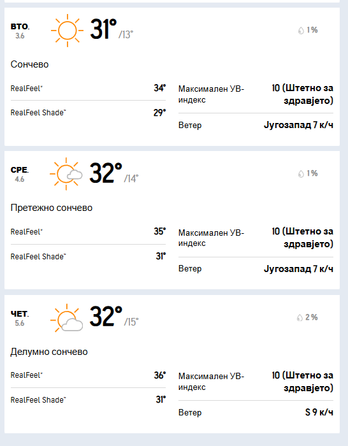Viewport: 348px width, 446px height.
Task: Click the partly sunny icon for Thursday
Action: 66,318
